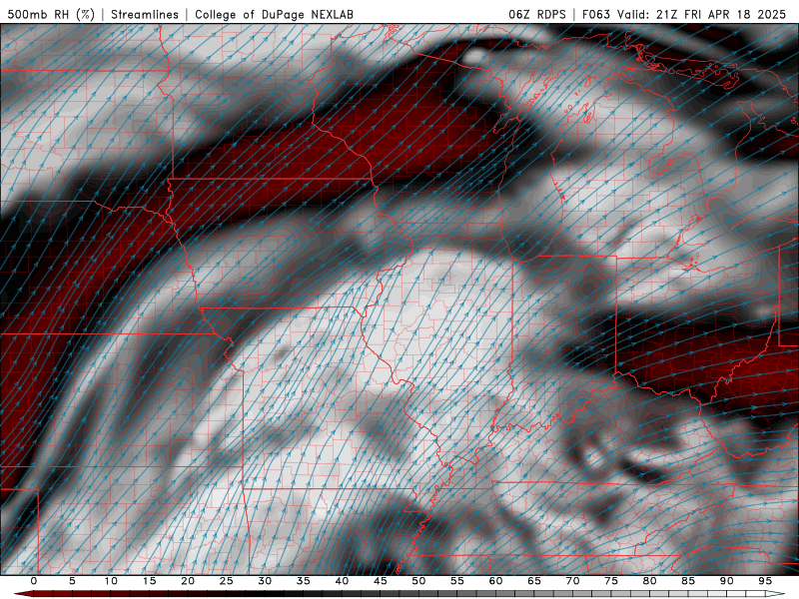Click the "45" colorbar scale label

(381, 581)
